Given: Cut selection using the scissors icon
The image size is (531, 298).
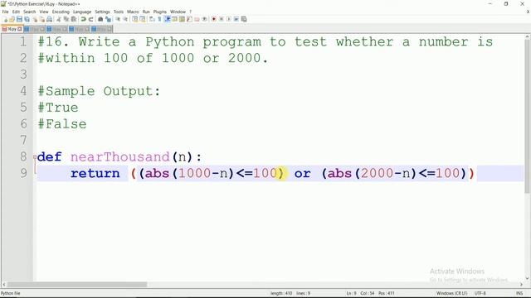Looking at the screenshot, I should coord(59,19).
